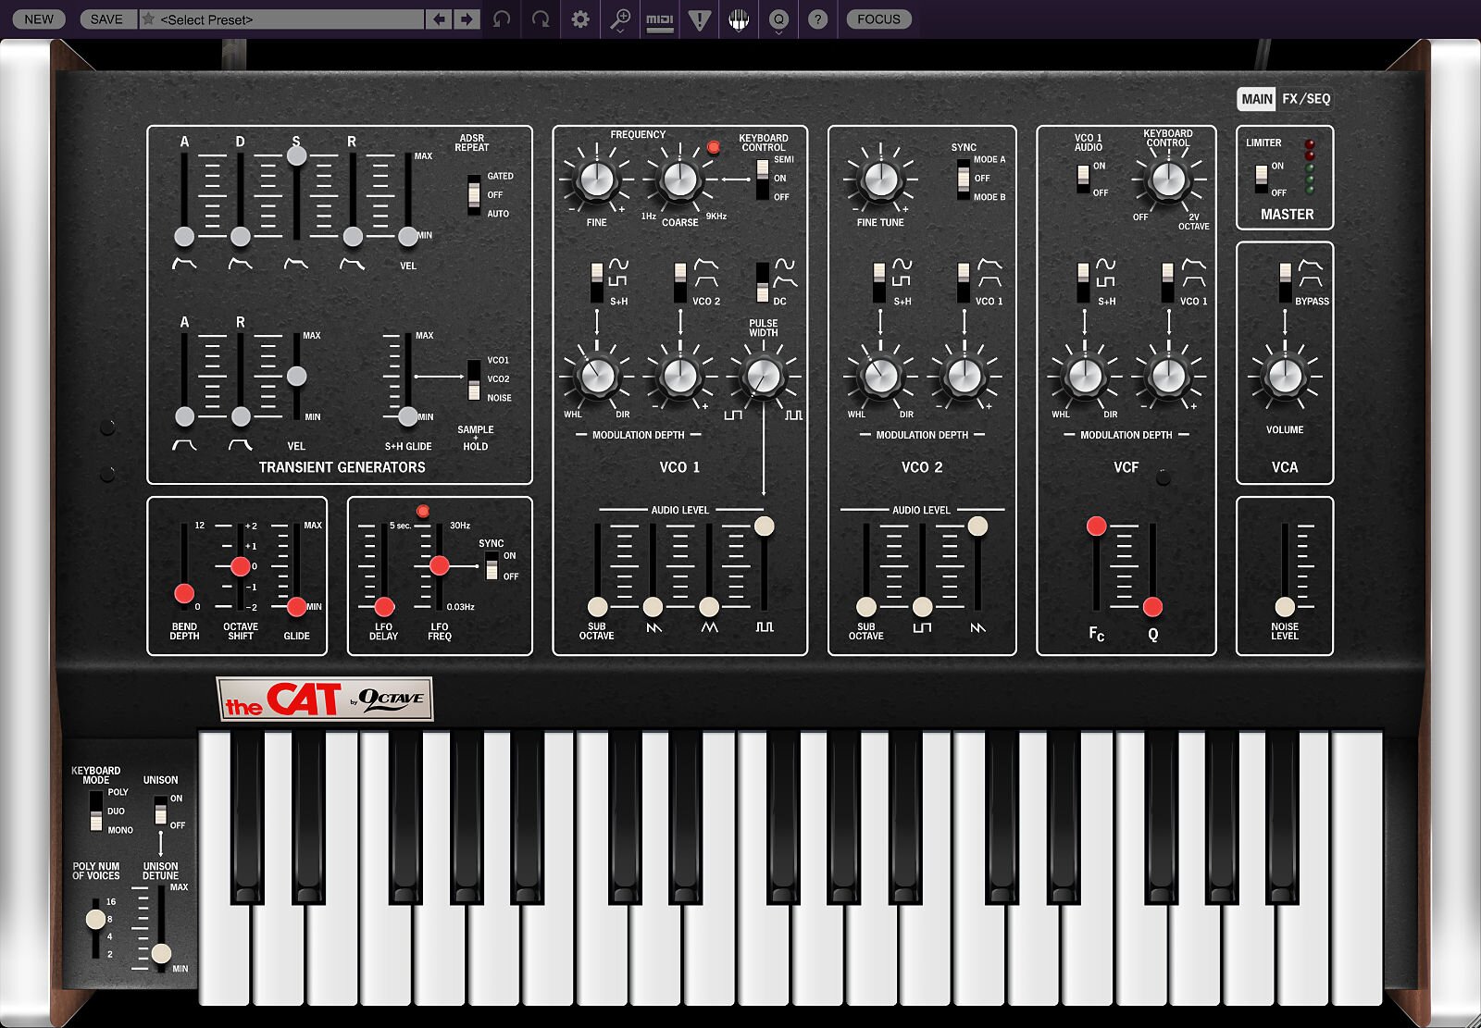Toggle the UNISON on/off switch

[161, 811]
